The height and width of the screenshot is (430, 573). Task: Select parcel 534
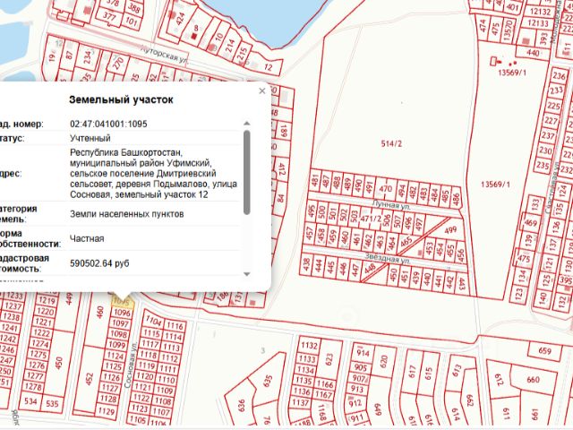(30, 401)
